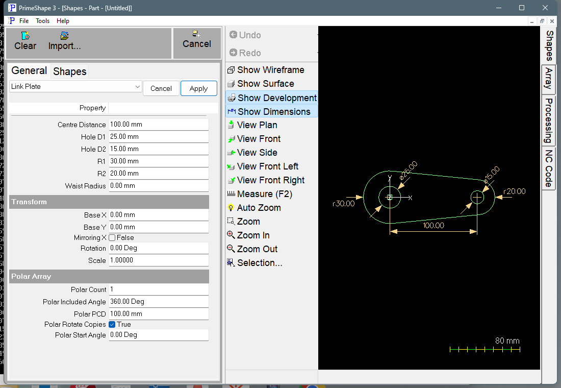Screen dimensions: 561x388
Task: Click the PrimeShape logo in menu bar
Action: click(x=11, y=21)
